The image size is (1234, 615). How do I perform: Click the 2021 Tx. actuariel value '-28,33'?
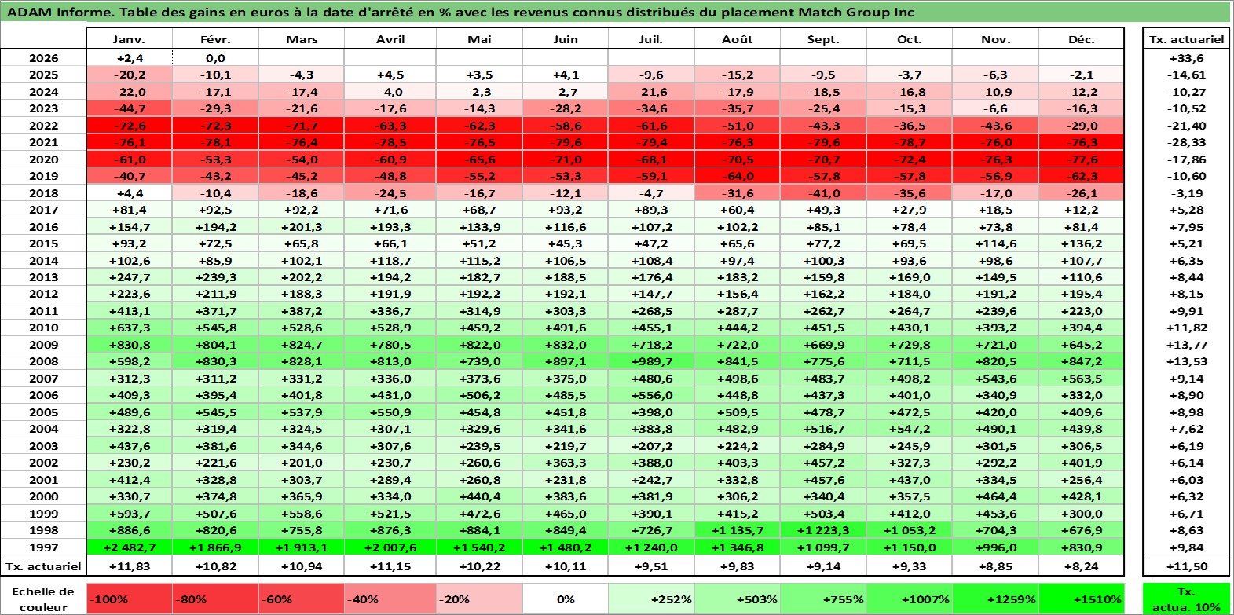[1186, 142]
